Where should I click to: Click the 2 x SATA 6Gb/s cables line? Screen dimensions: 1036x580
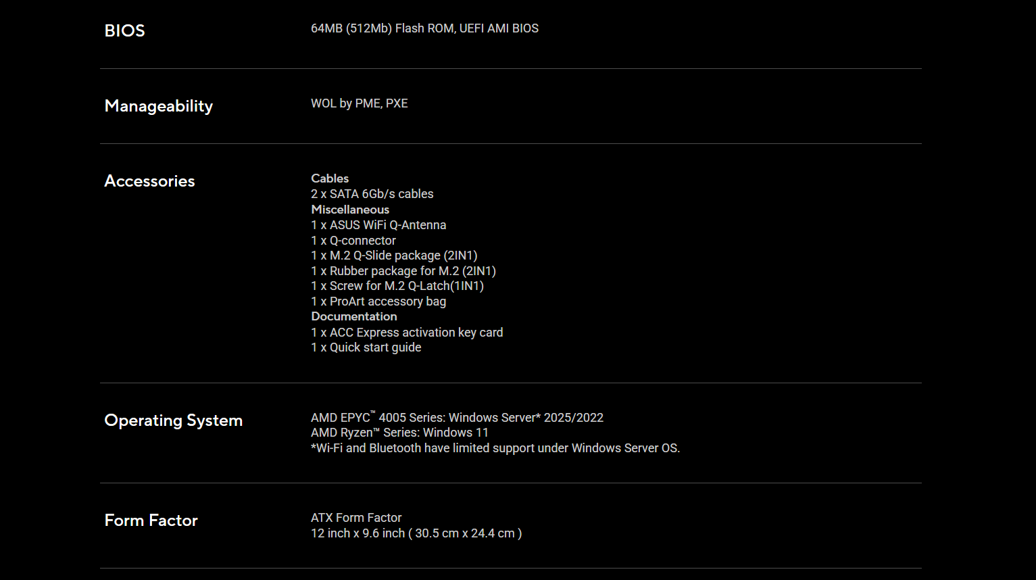point(372,194)
